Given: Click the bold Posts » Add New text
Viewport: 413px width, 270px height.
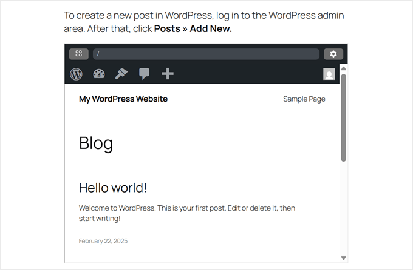Looking at the screenshot, I should click(x=193, y=29).
